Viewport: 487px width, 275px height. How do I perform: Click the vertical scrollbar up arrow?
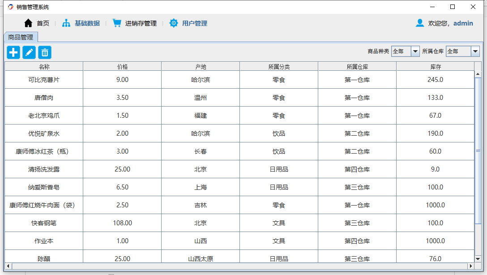(x=478, y=74)
